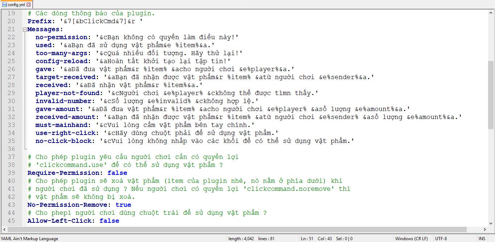Collapse the Messages block fold marker
This screenshot has width=495, height=242.
pyautogui.click(x=25, y=29)
